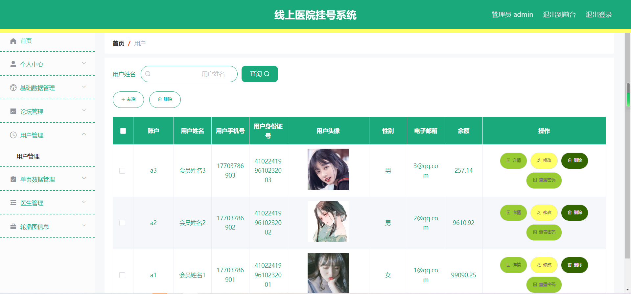Click the clipboard icon for 单页数据管理

[x=13, y=179]
